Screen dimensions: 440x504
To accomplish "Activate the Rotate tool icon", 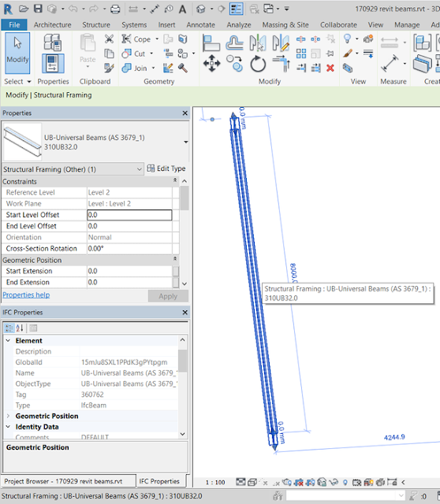I will (x=258, y=64).
